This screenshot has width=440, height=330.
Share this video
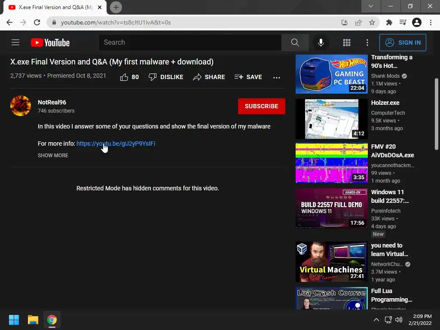click(209, 77)
